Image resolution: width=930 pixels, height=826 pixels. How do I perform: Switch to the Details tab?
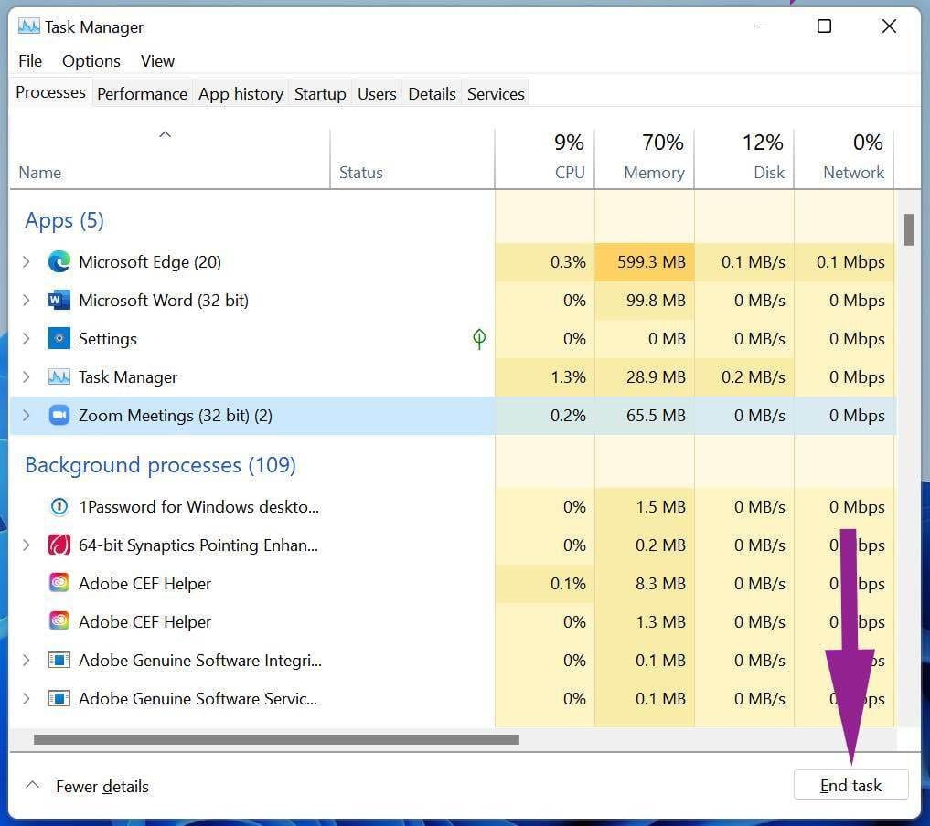coord(432,93)
